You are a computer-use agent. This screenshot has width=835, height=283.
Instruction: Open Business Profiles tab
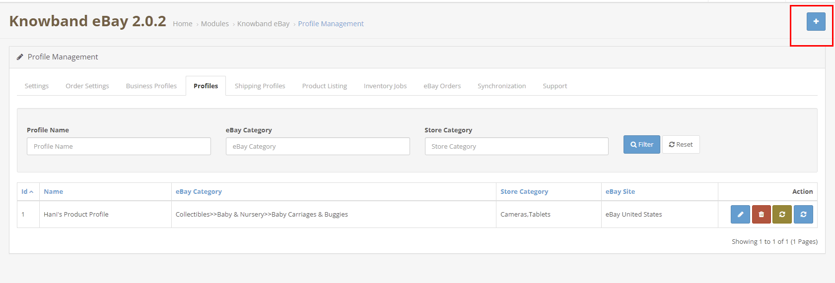click(151, 86)
